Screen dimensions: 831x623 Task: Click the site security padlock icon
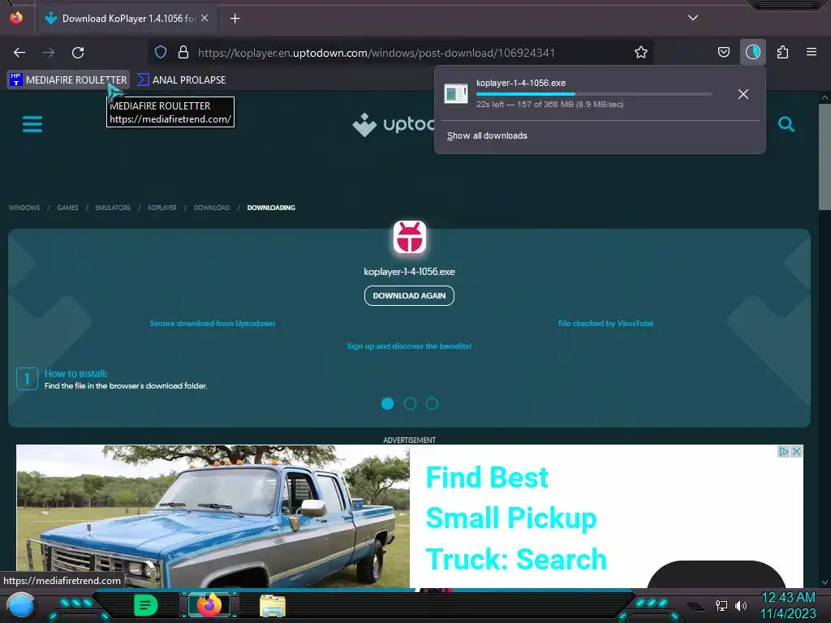(183, 53)
